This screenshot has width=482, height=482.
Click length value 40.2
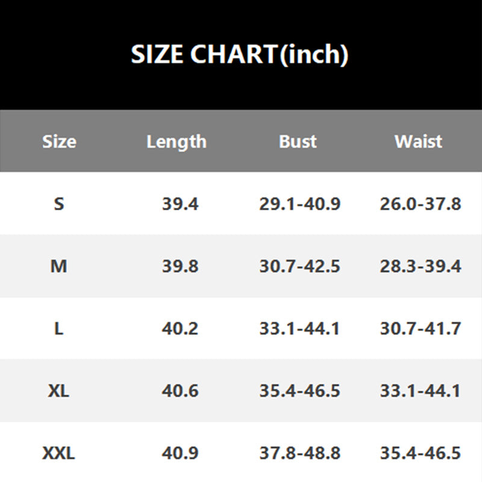[x=180, y=328]
